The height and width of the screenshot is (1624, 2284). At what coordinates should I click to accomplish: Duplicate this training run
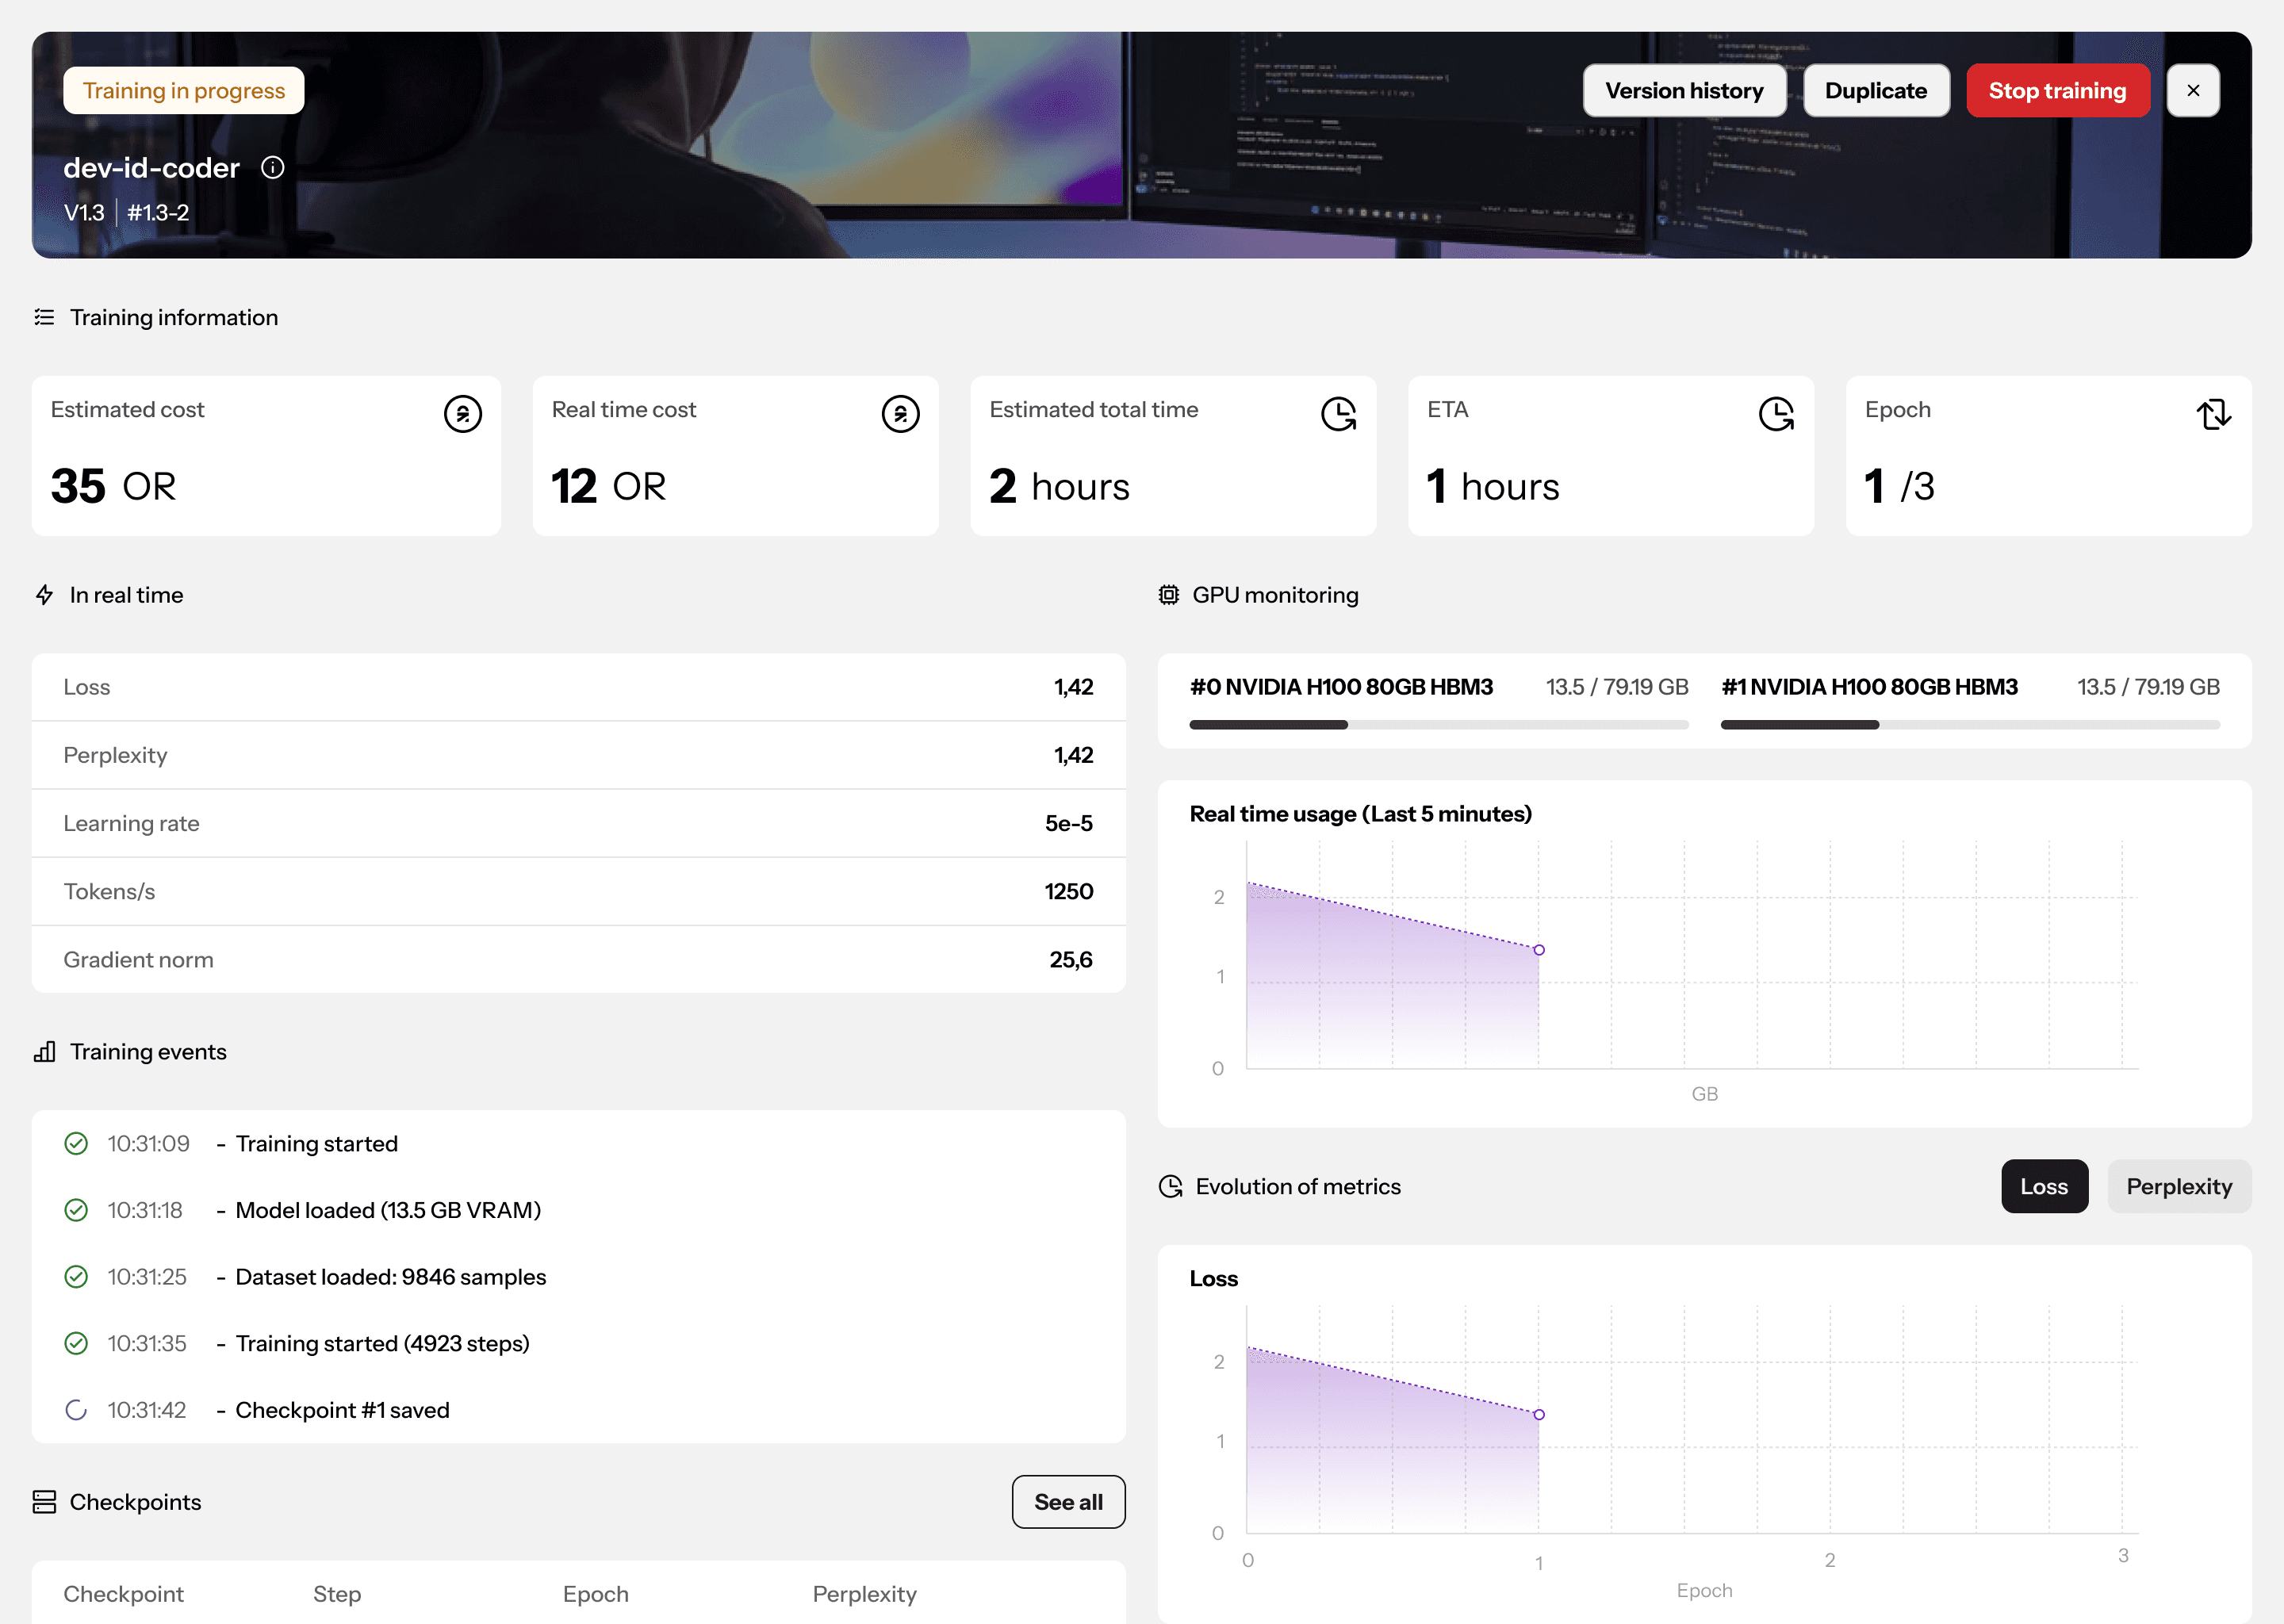click(1875, 91)
